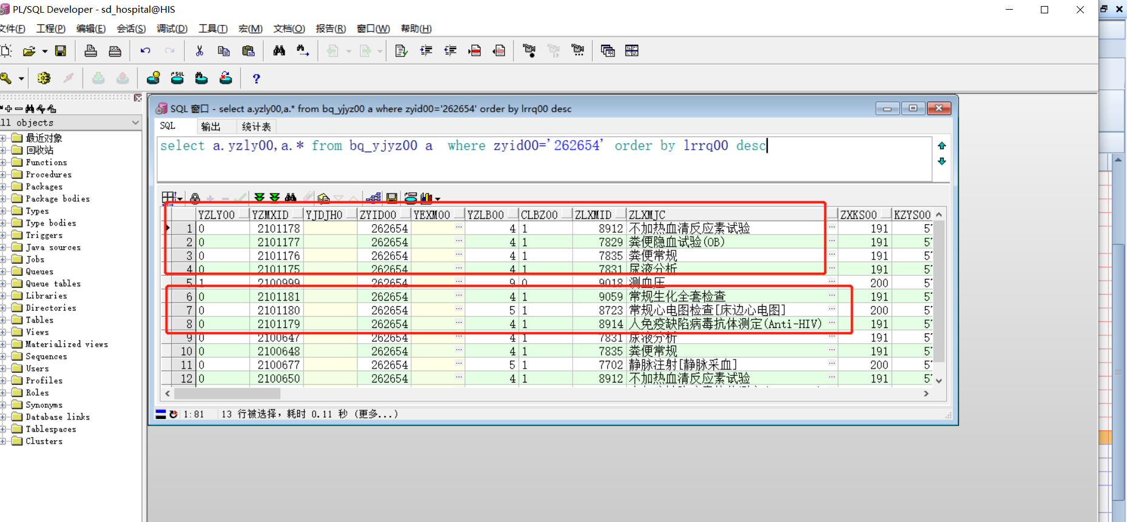The image size is (1127, 522).
Task: Click the SQL database toolbar icon
Action: tap(177, 78)
